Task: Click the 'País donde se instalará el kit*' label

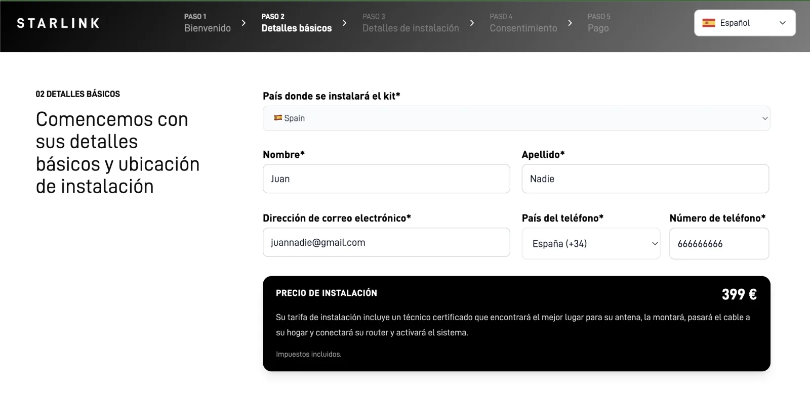Action: point(332,96)
